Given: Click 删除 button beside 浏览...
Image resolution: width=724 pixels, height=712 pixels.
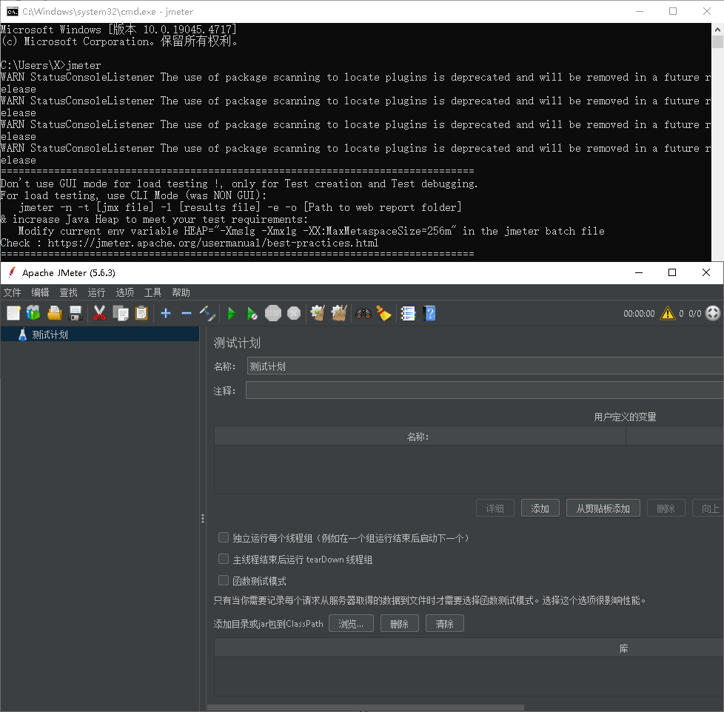Looking at the screenshot, I should (400, 624).
